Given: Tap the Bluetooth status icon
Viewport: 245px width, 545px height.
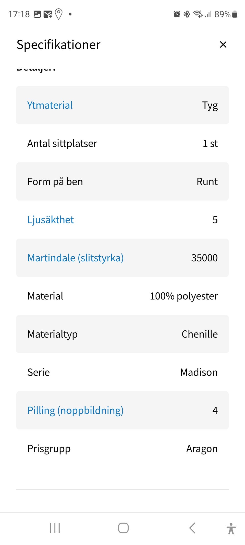Looking at the screenshot, I should pos(187,14).
